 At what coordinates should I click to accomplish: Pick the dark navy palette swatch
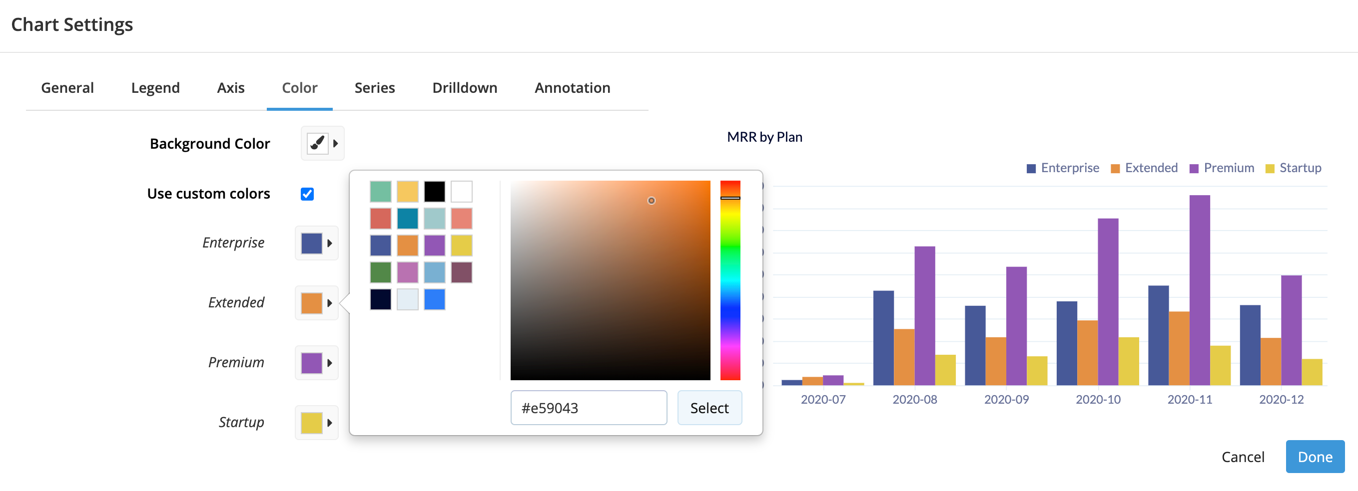(x=381, y=299)
